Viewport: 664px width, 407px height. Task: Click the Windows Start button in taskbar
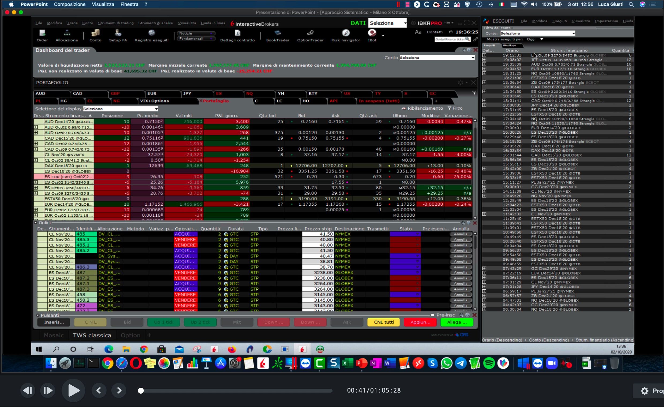tap(39, 350)
